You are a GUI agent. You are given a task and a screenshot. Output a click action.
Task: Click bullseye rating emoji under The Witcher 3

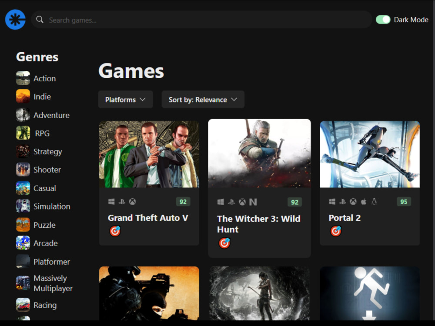[x=224, y=243]
